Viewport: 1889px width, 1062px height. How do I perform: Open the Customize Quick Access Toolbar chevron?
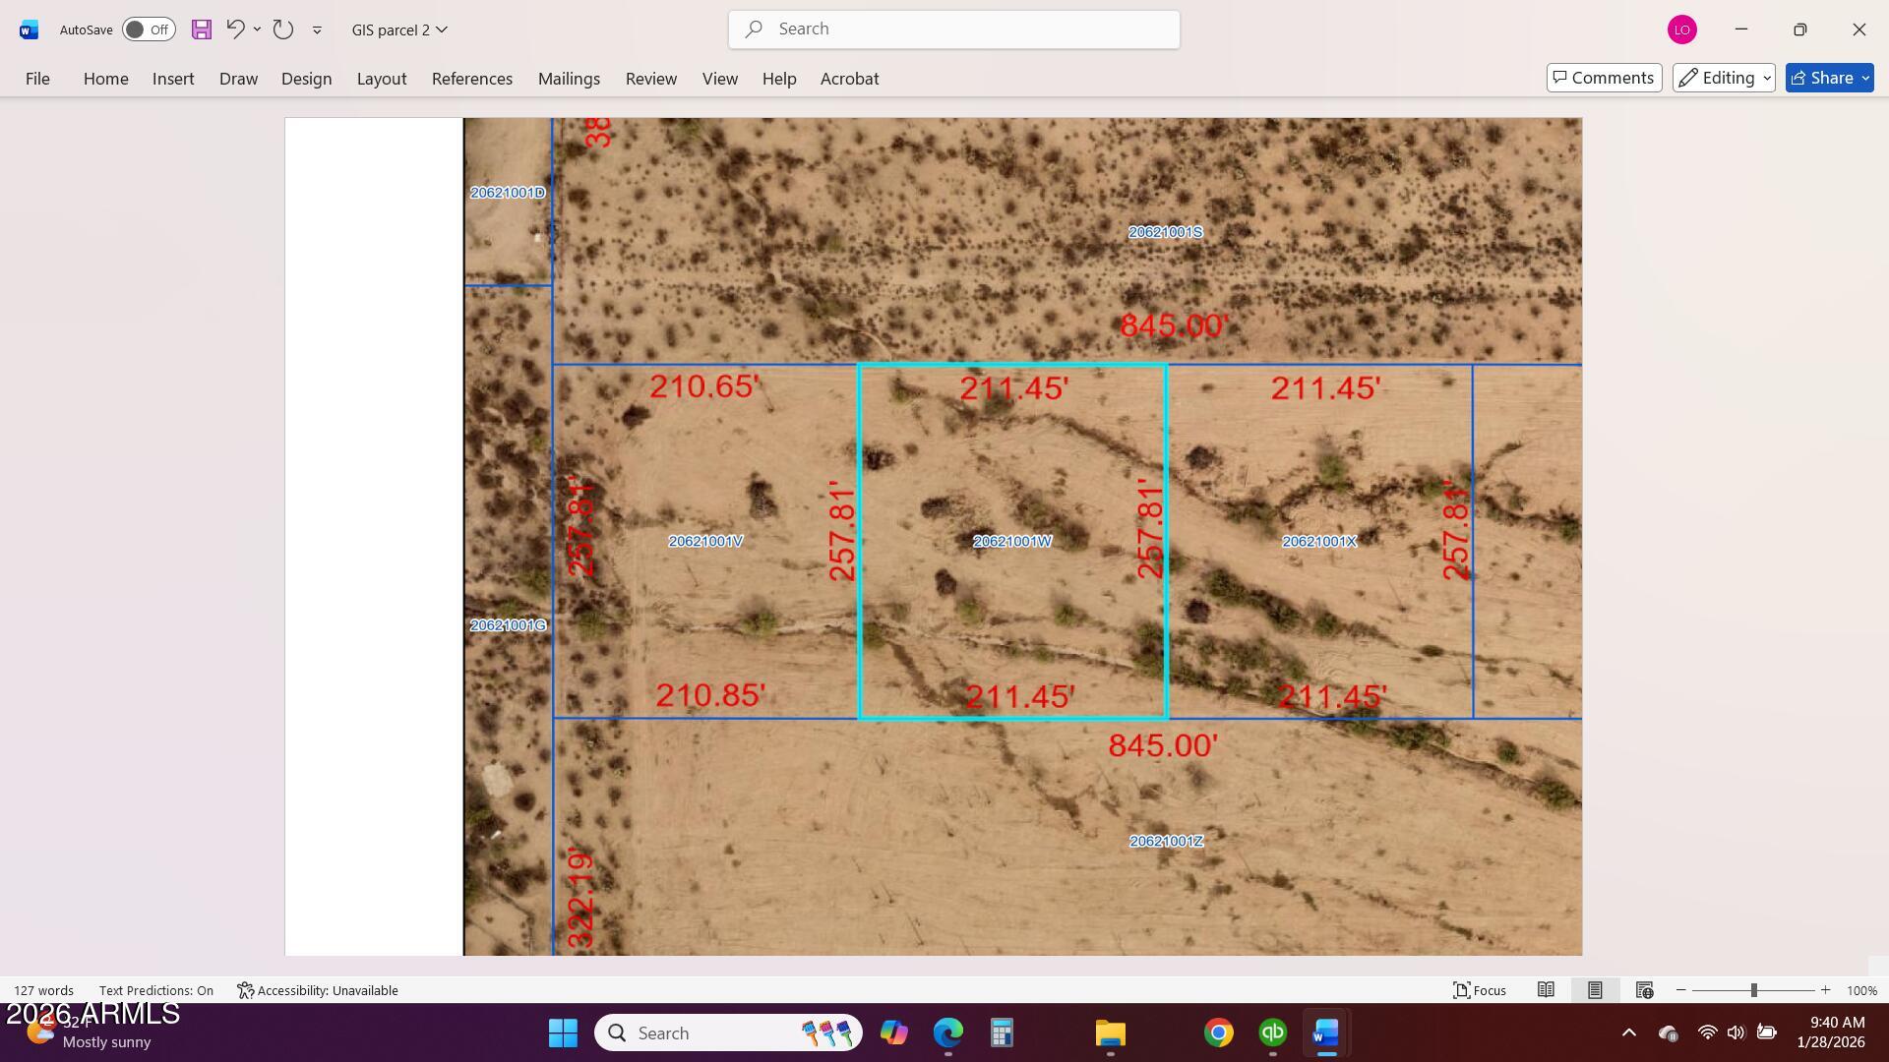[317, 29]
